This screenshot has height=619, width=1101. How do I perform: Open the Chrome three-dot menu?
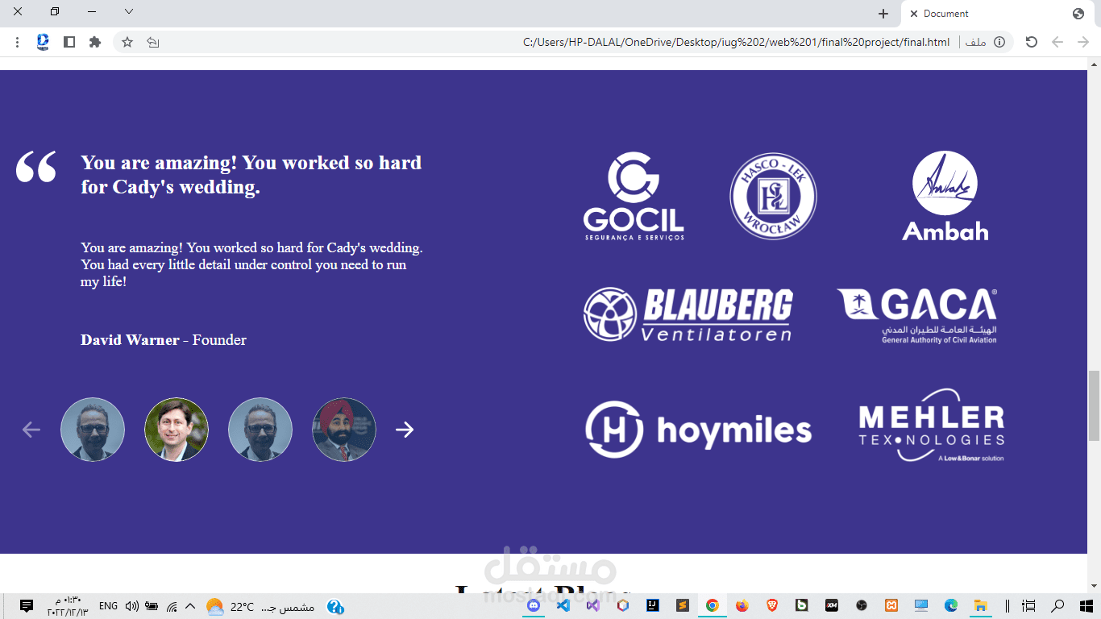(17, 42)
